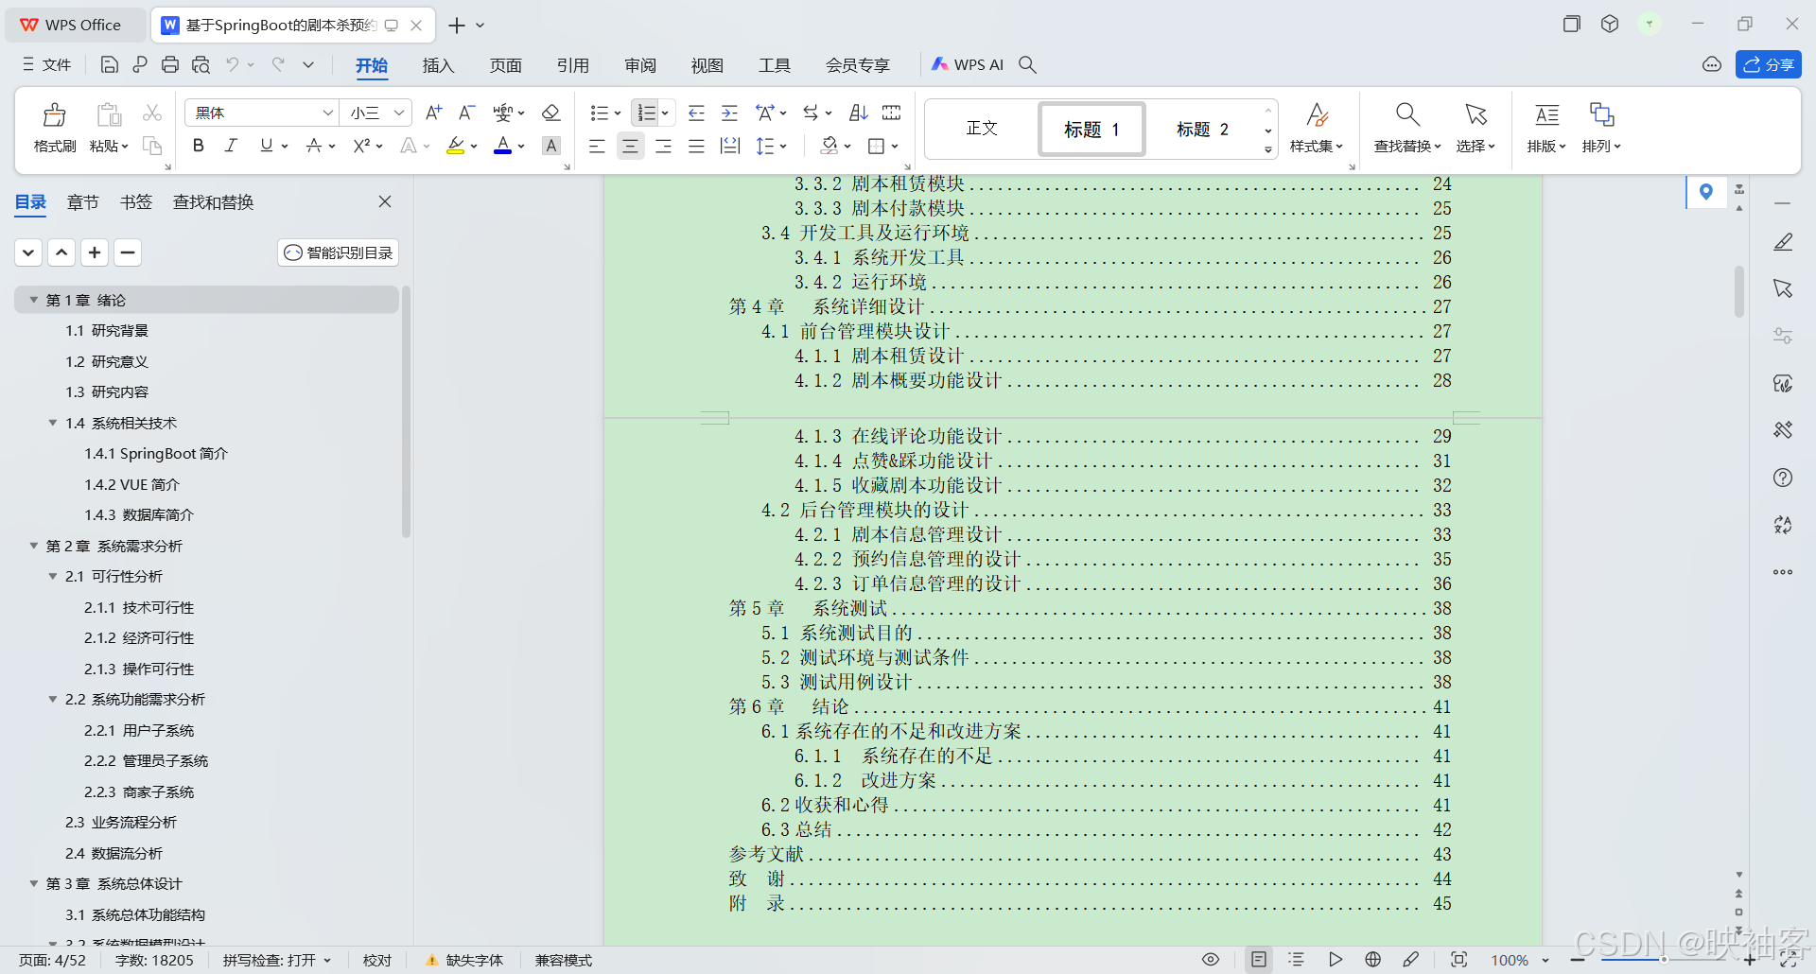Open the 书签 panel tab

pyautogui.click(x=135, y=201)
